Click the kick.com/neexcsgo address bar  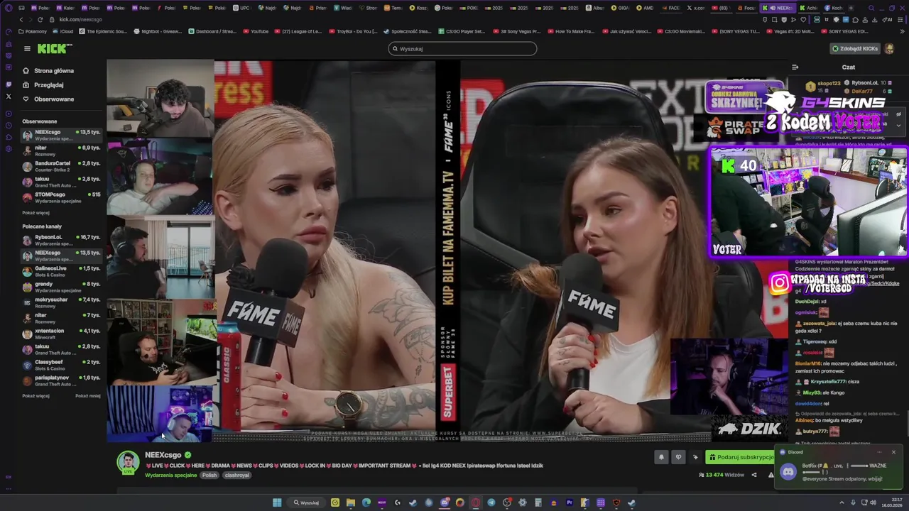point(80,20)
